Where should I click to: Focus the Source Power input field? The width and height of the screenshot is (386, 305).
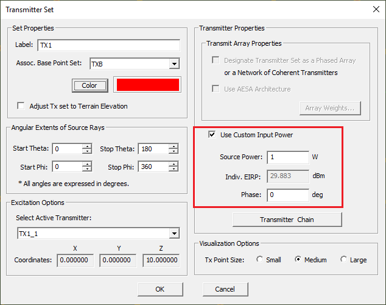click(x=287, y=157)
